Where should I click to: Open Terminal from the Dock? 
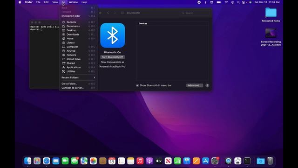click(x=247, y=161)
